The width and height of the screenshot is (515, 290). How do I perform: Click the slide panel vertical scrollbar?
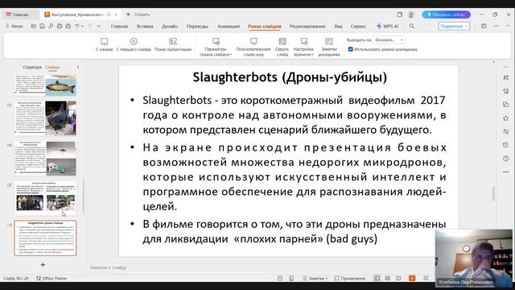(x=84, y=196)
